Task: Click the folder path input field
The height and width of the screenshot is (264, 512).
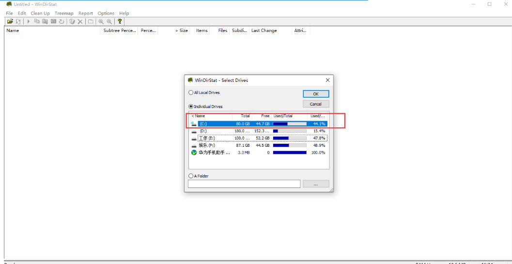Action: 244,184
